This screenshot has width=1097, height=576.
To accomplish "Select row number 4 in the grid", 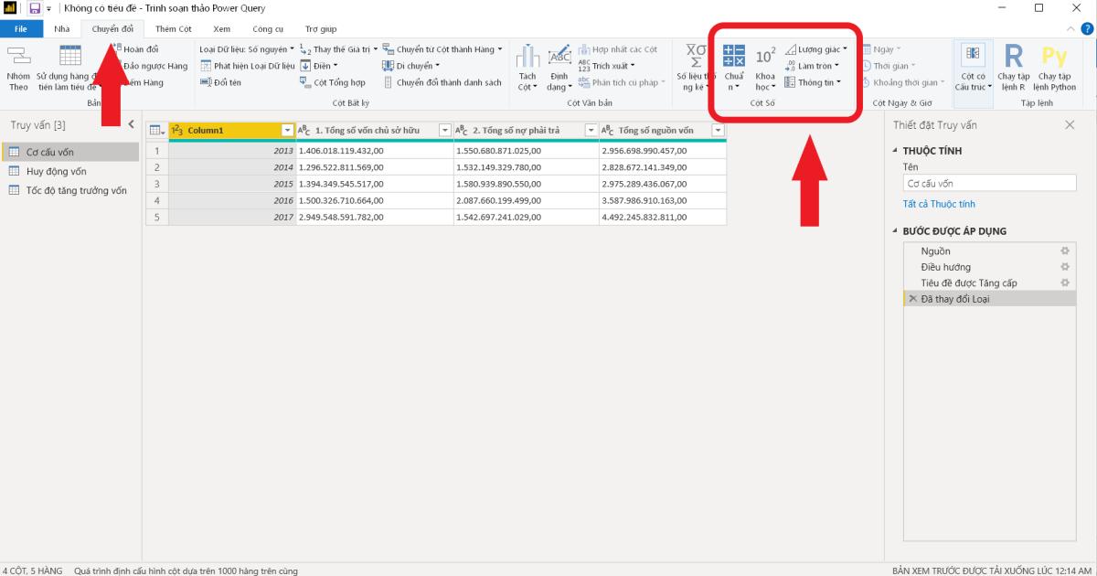I will click(x=157, y=200).
